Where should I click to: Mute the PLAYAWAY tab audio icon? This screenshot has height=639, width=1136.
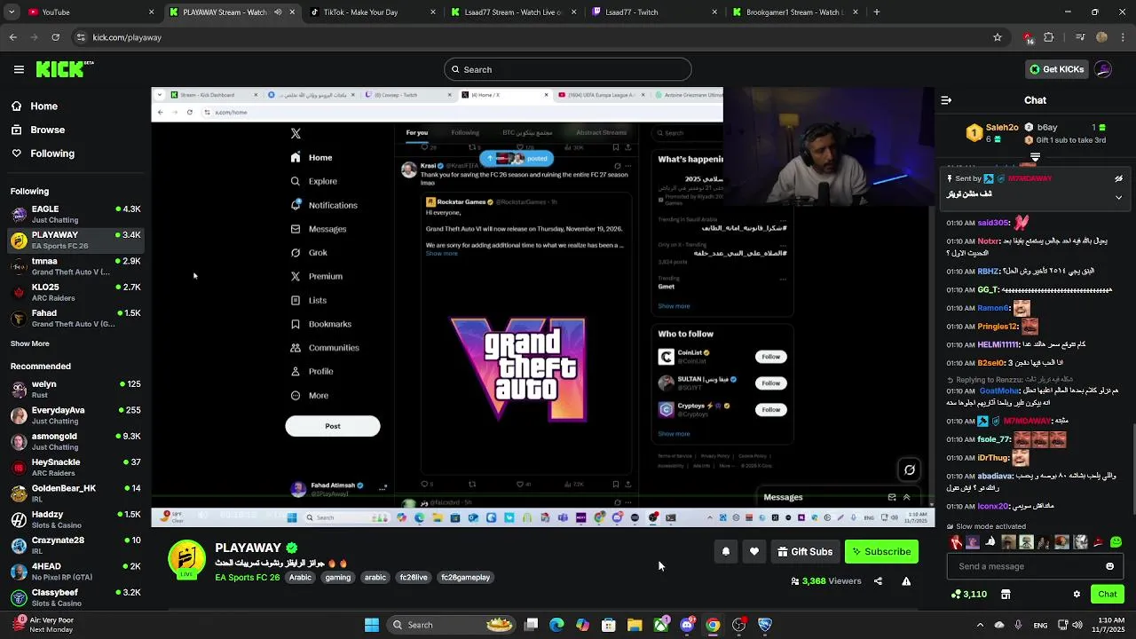pos(278,12)
